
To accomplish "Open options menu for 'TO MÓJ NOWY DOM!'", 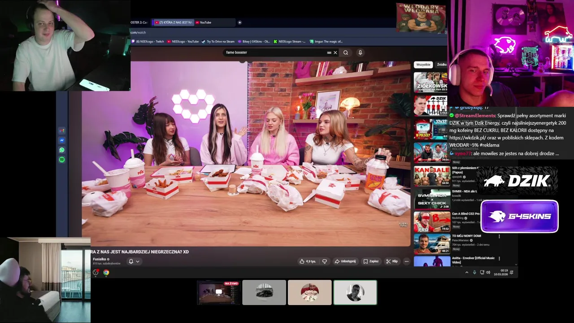I will click(499, 236).
